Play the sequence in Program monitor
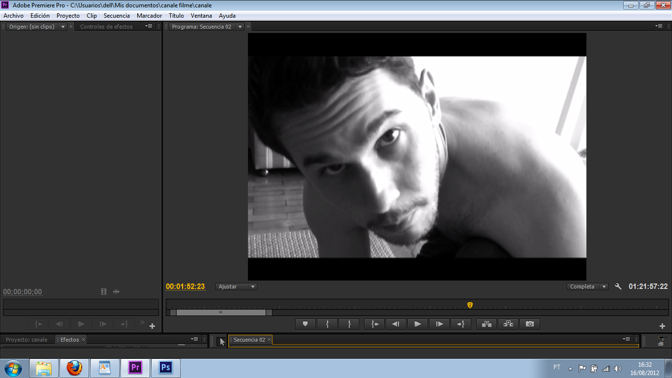 coord(418,324)
